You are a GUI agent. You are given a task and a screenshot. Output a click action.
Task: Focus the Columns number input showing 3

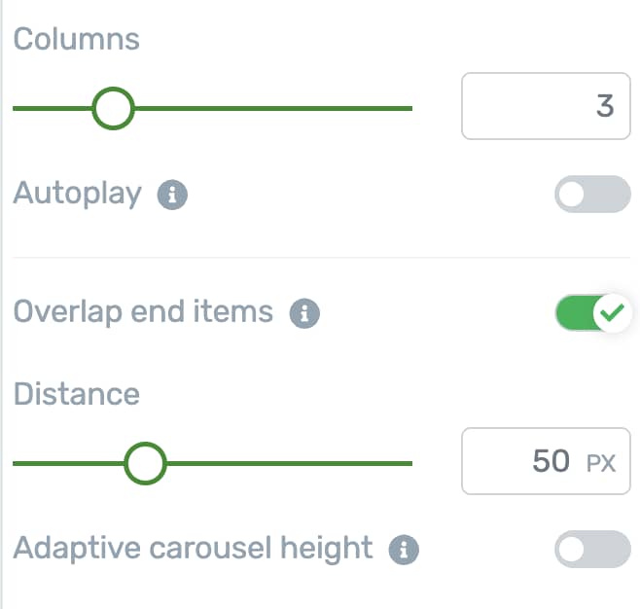click(546, 106)
